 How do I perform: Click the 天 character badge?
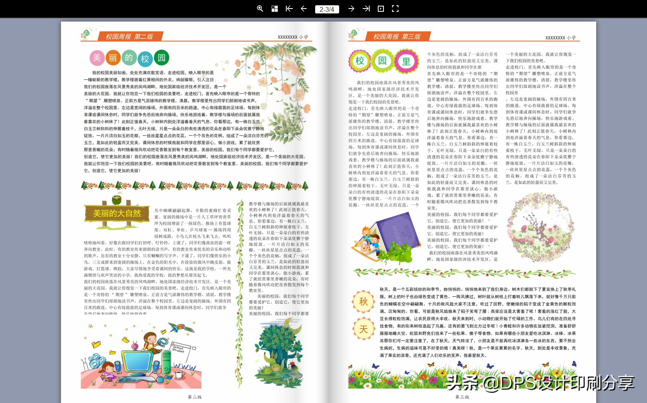point(363,329)
